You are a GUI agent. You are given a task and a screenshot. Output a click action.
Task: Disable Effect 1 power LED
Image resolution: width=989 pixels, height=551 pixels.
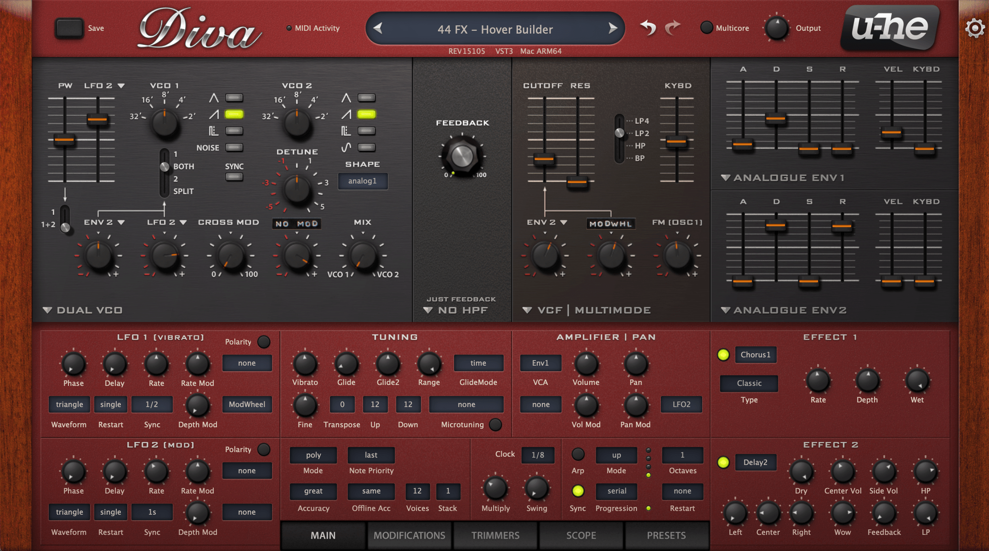[723, 355]
